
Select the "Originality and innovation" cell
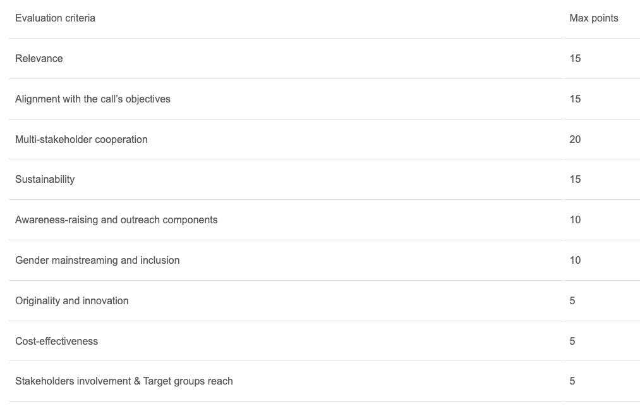(x=72, y=301)
